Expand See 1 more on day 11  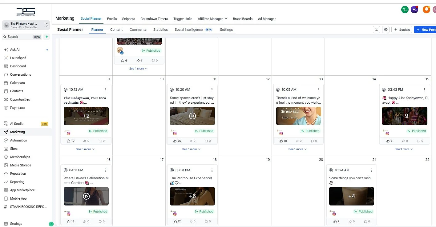tap(191, 149)
